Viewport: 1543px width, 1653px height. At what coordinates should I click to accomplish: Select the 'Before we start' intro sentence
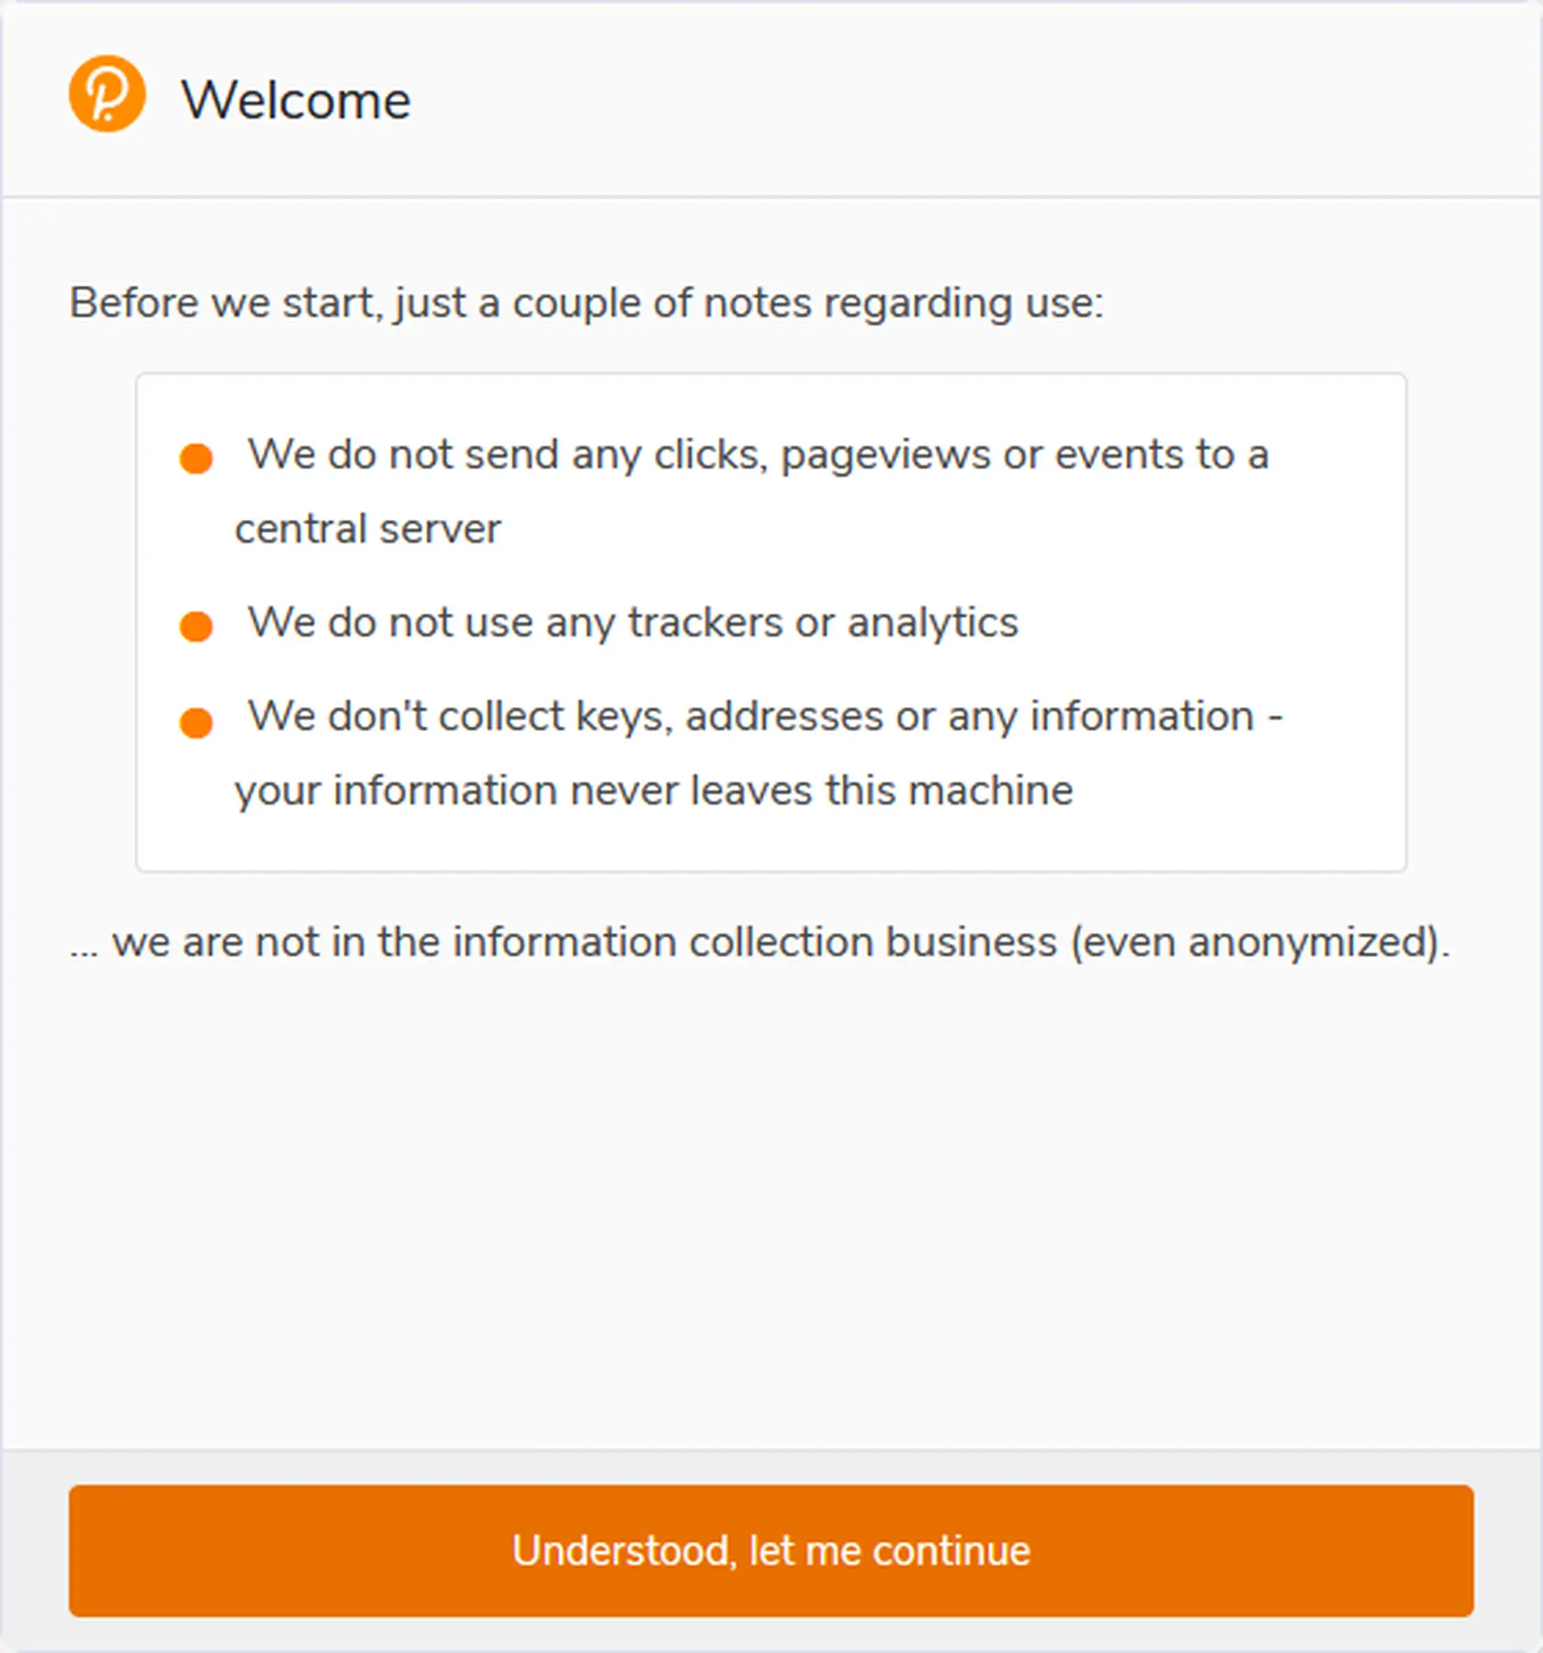click(586, 303)
